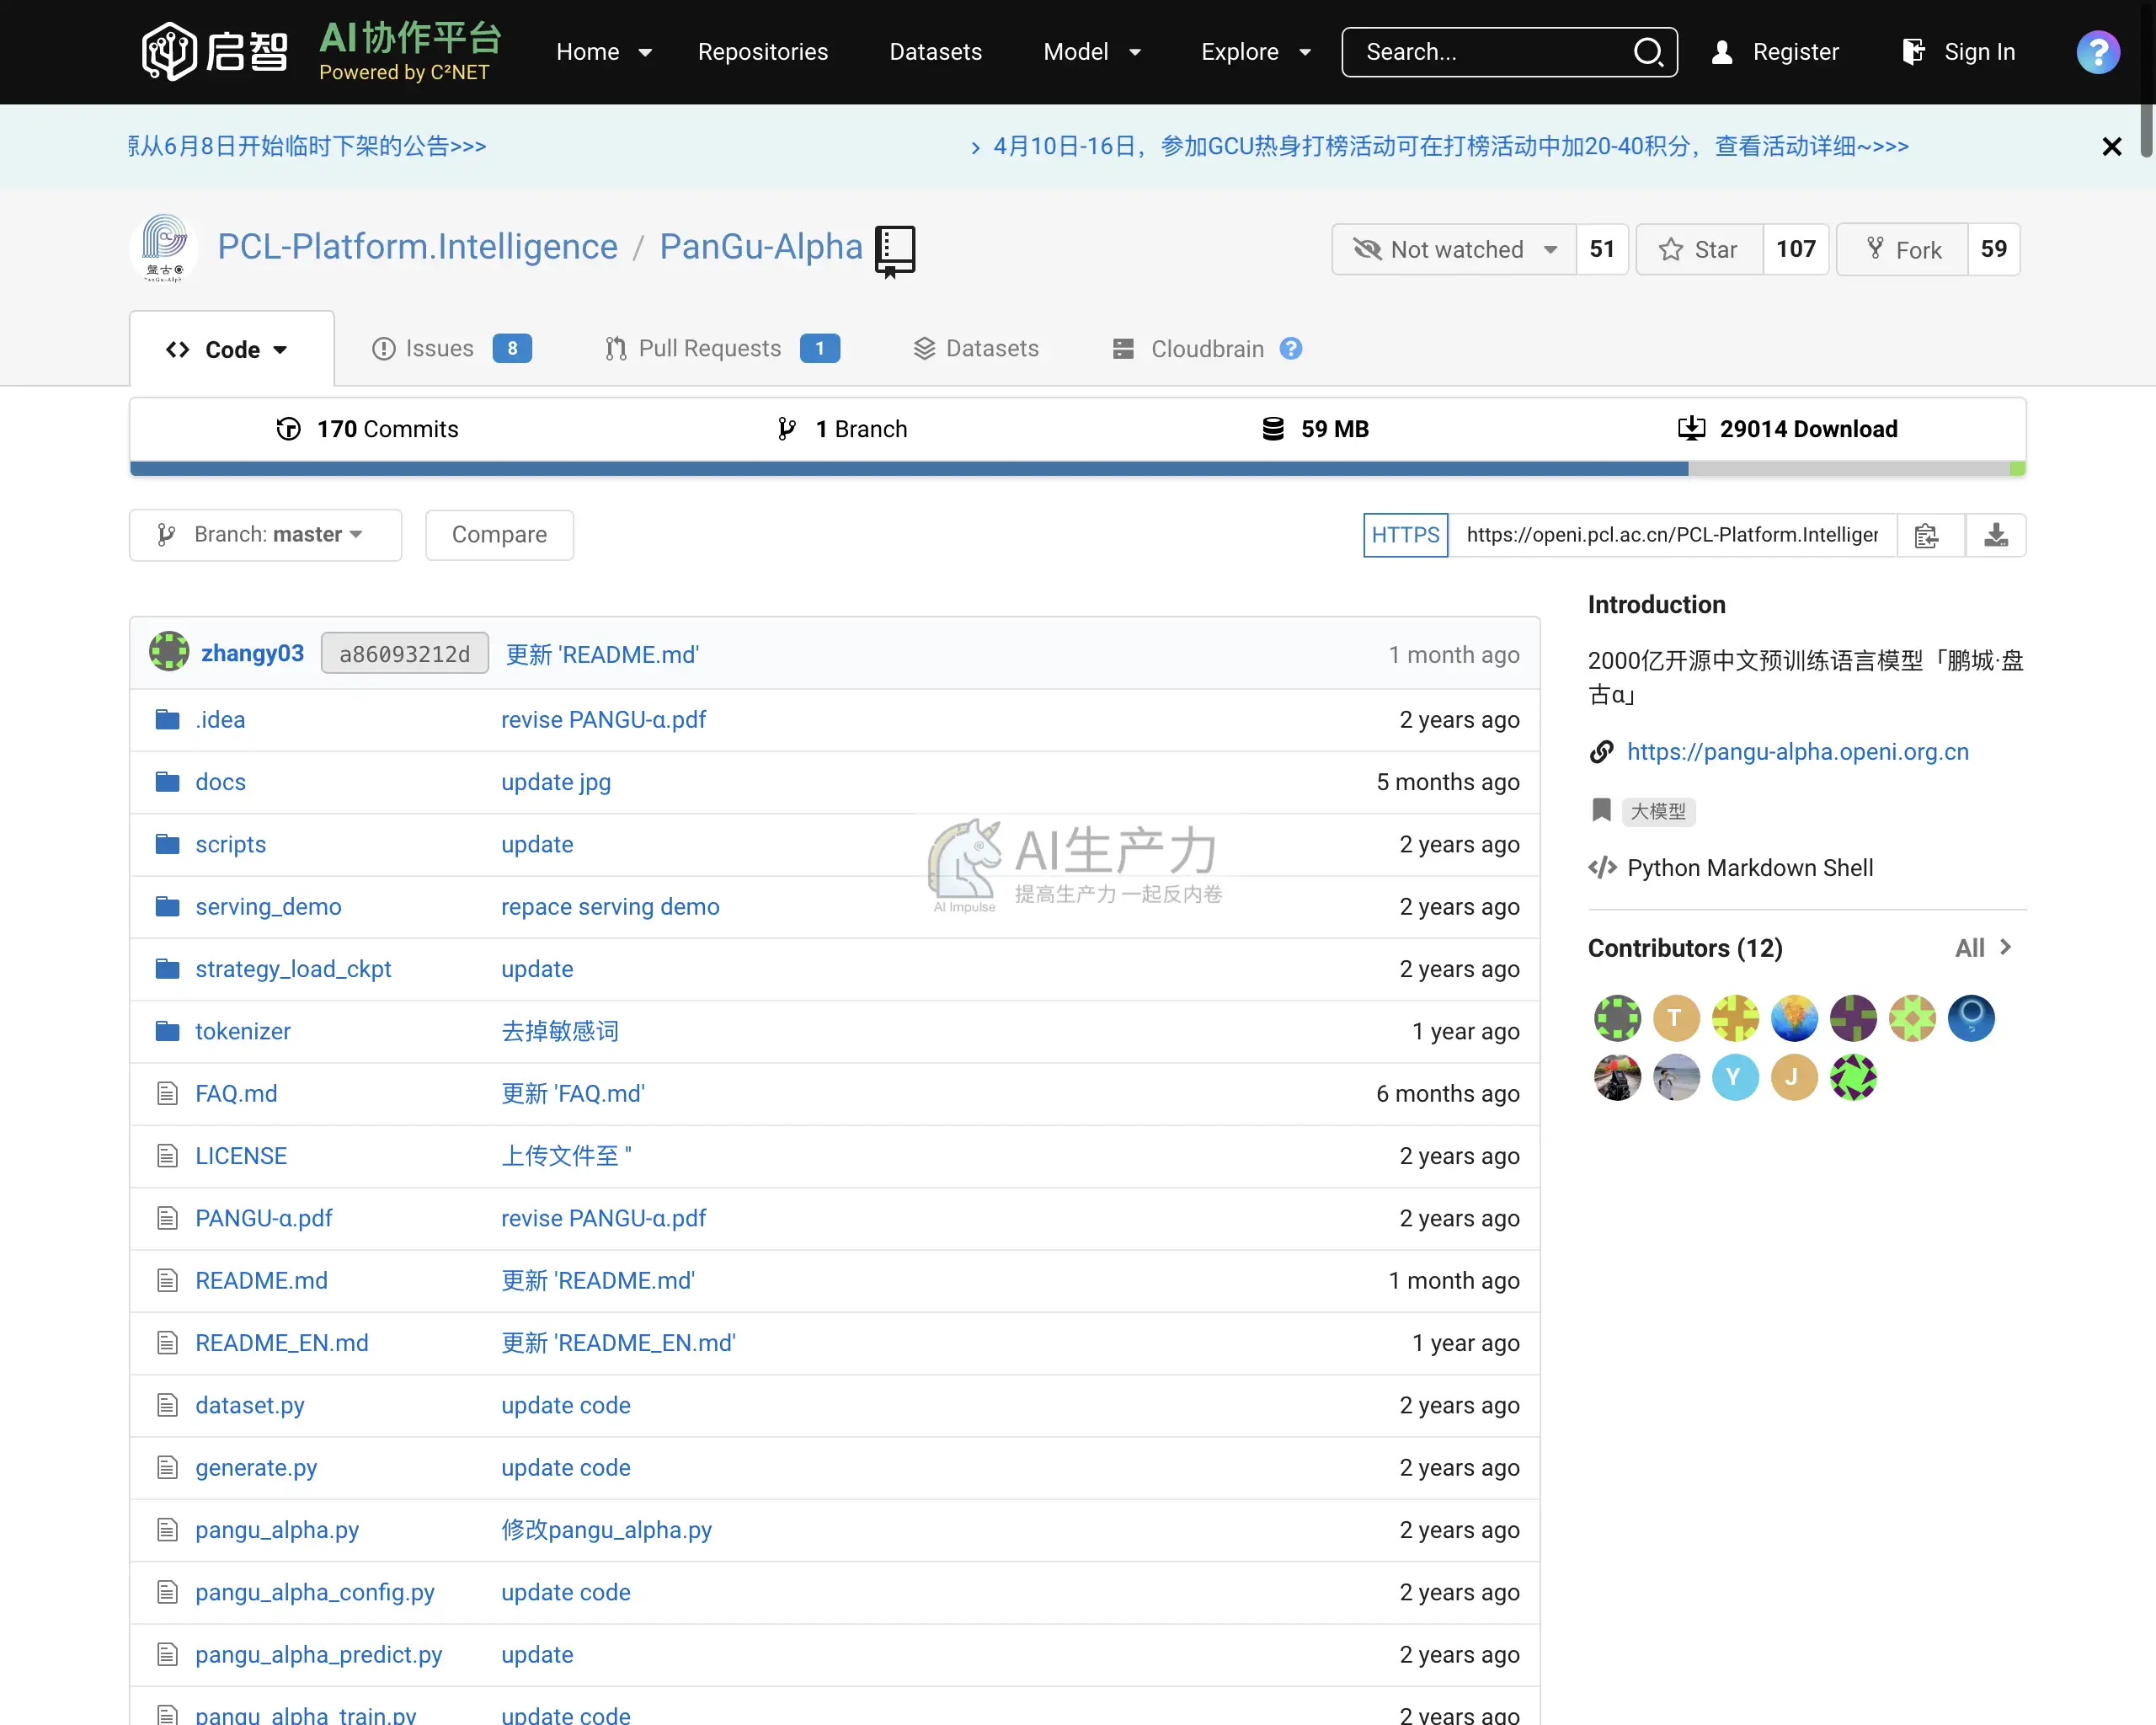Select the HTTPS clone protocol

click(x=1405, y=535)
